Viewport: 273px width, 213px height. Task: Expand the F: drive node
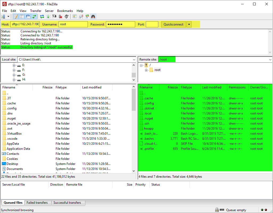click(x=14, y=70)
